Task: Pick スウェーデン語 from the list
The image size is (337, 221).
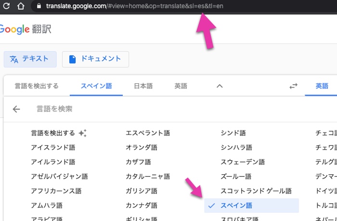Action: point(243,162)
